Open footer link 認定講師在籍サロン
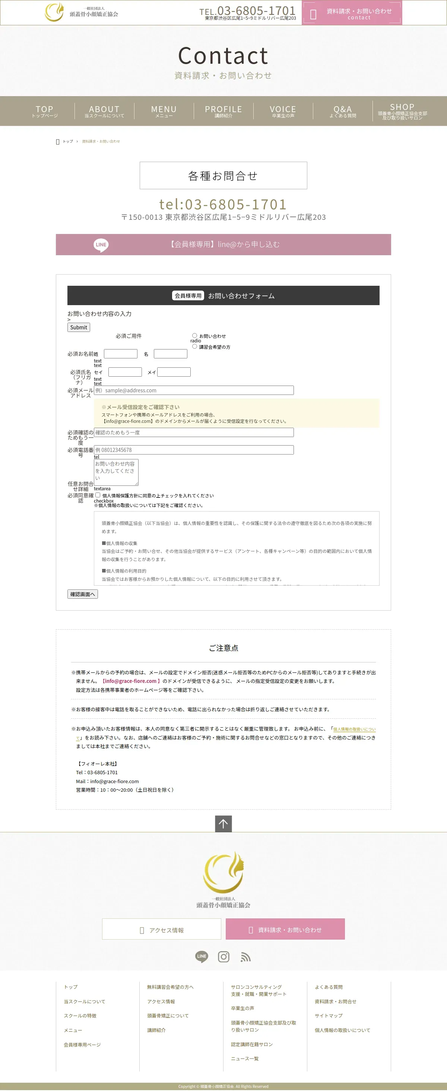This screenshot has height=1092, width=447. [252, 1044]
